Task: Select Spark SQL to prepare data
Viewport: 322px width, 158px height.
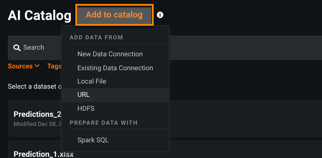Action: [x=93, y=140]
